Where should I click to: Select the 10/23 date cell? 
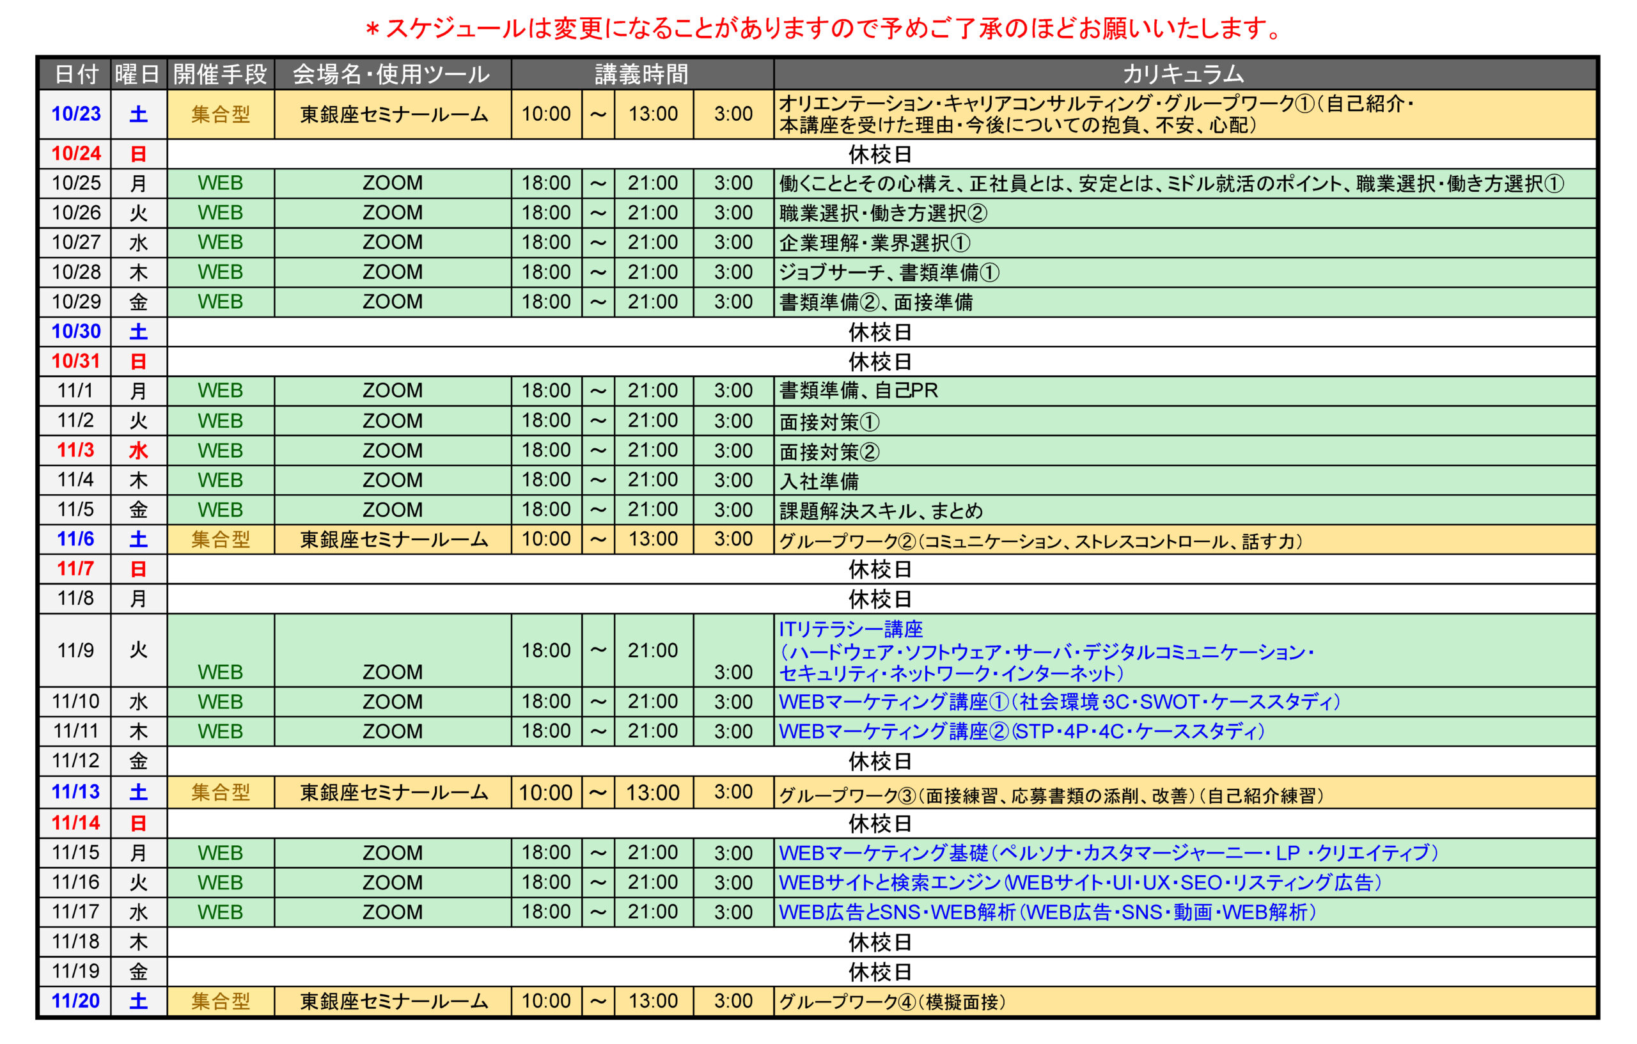click(75, 114)
